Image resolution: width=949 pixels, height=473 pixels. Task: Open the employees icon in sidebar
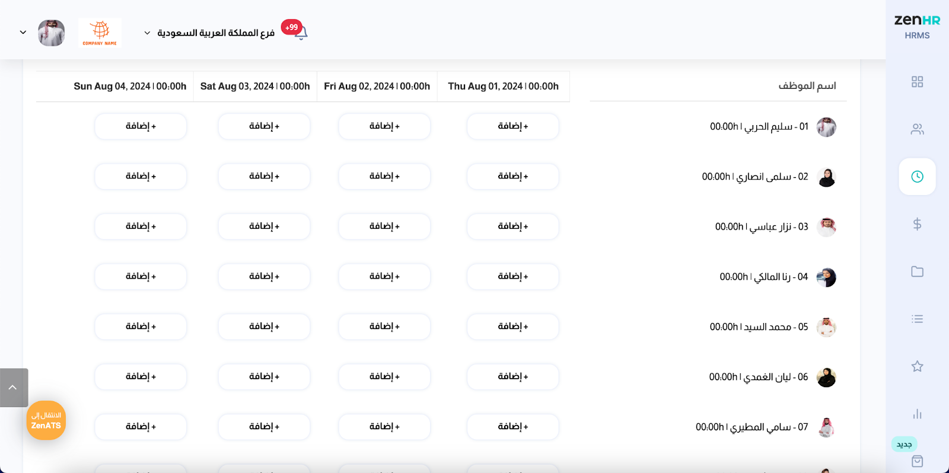[x=917, y=129]
